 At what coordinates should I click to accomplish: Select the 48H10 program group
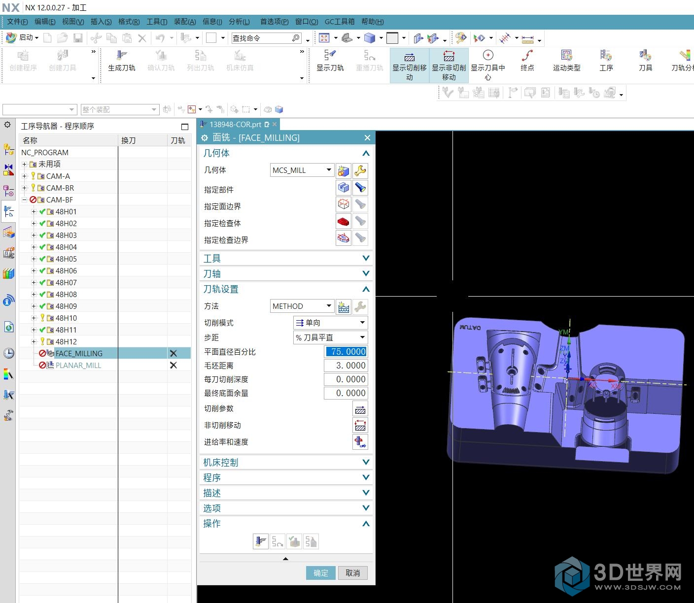(x=66, y=318)
